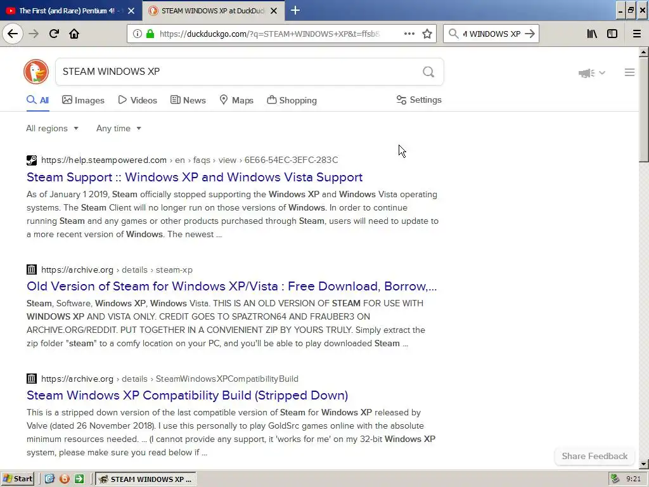
Task: Click the archive.org SteamWindowsXPCompatibilityBuild URL
Action: [x=170, y=379]
